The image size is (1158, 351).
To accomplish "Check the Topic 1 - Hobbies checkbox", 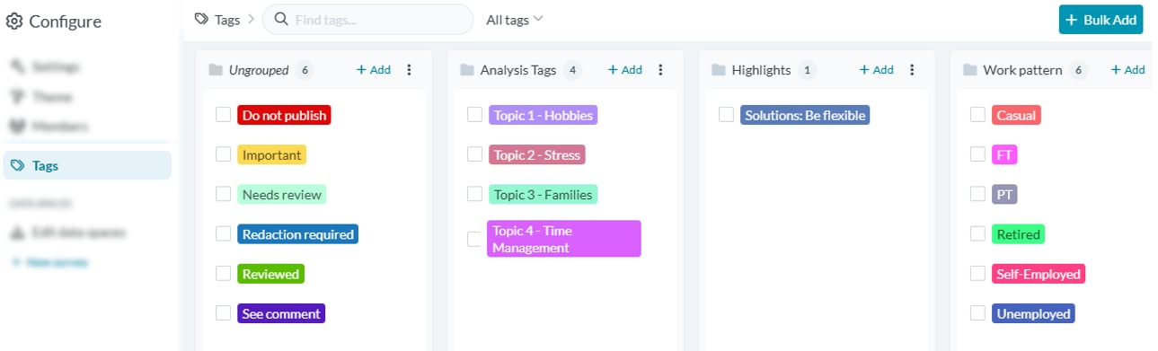I will click(x=474, y=114).
